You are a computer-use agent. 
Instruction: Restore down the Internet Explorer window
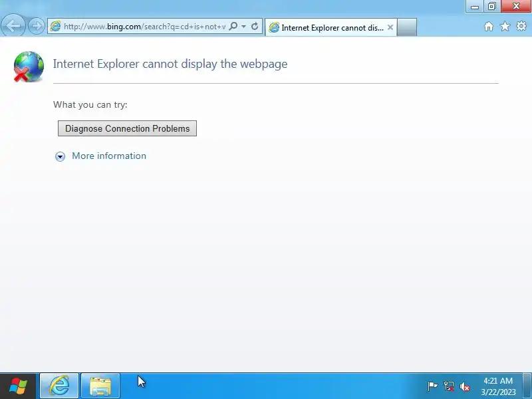point(491,6)
